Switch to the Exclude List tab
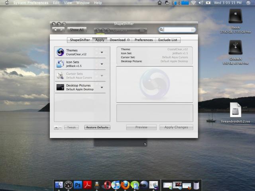 tap(168, 40)
